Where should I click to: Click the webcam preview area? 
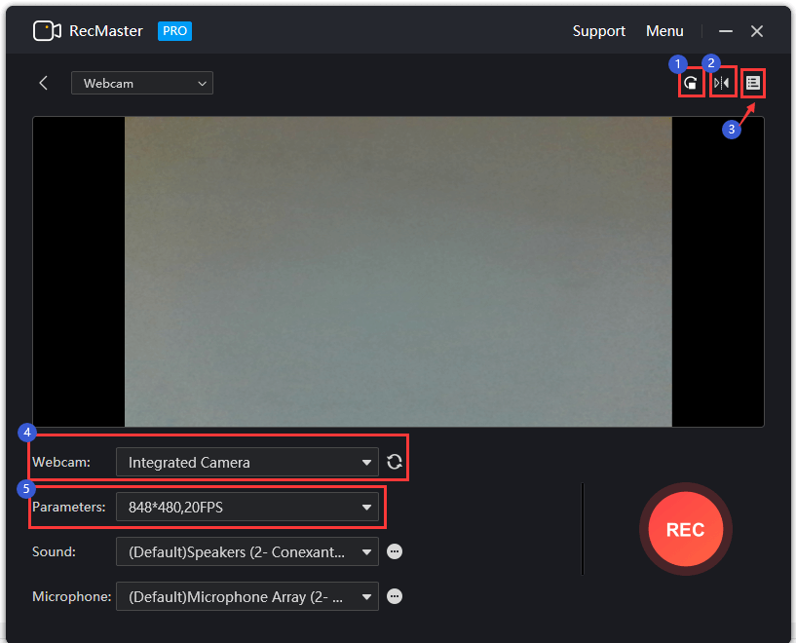point(398,272)
